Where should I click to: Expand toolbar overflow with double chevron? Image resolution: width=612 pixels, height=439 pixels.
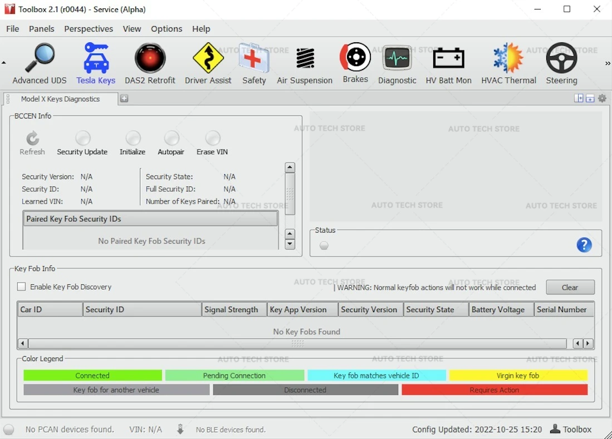pyautogui.click(x=608, y=63)
